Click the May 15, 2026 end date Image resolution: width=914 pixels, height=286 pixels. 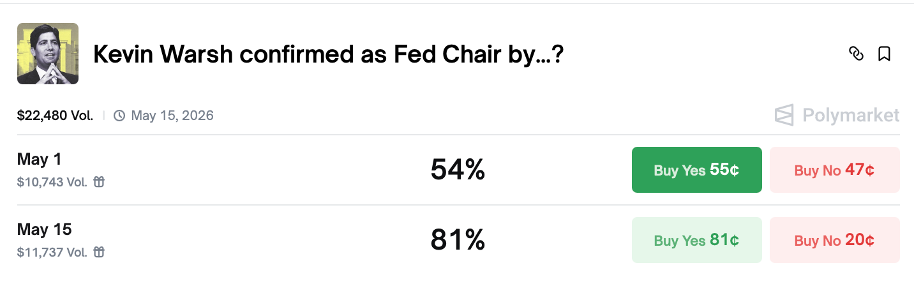tap(172, 116)
